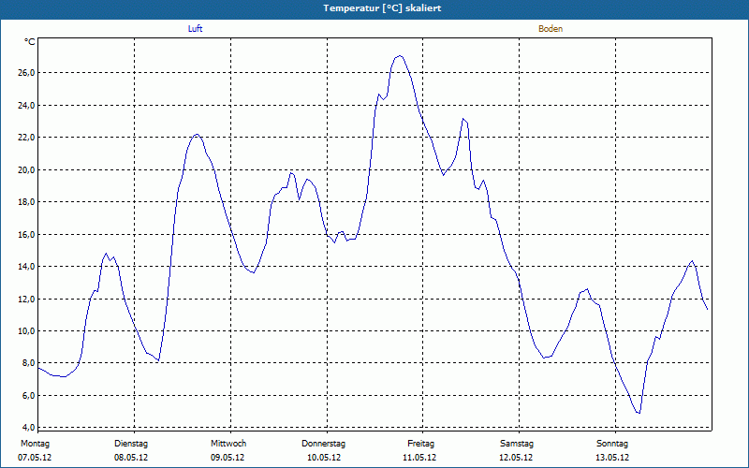Select the '12,0' y-axis value
The width and height of the screenshot is (749, 468).
pyautogui.click(x=27, y=299)
